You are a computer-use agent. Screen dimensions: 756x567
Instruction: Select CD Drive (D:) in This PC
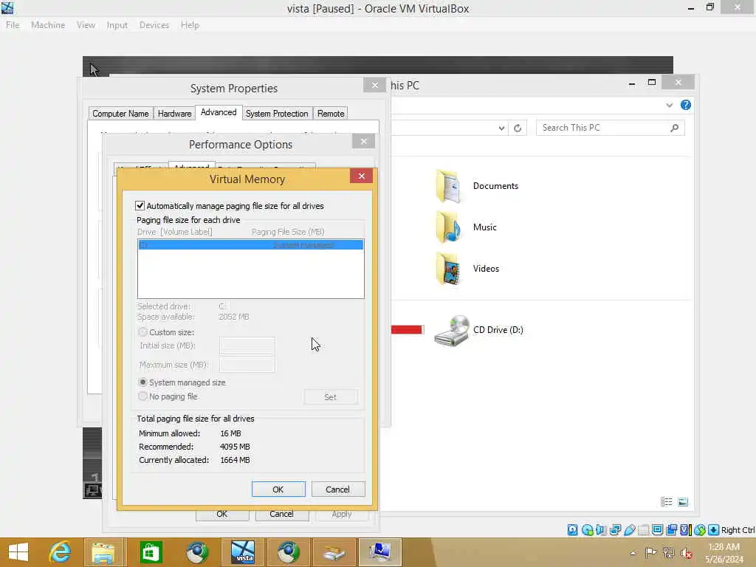point(478,330)
